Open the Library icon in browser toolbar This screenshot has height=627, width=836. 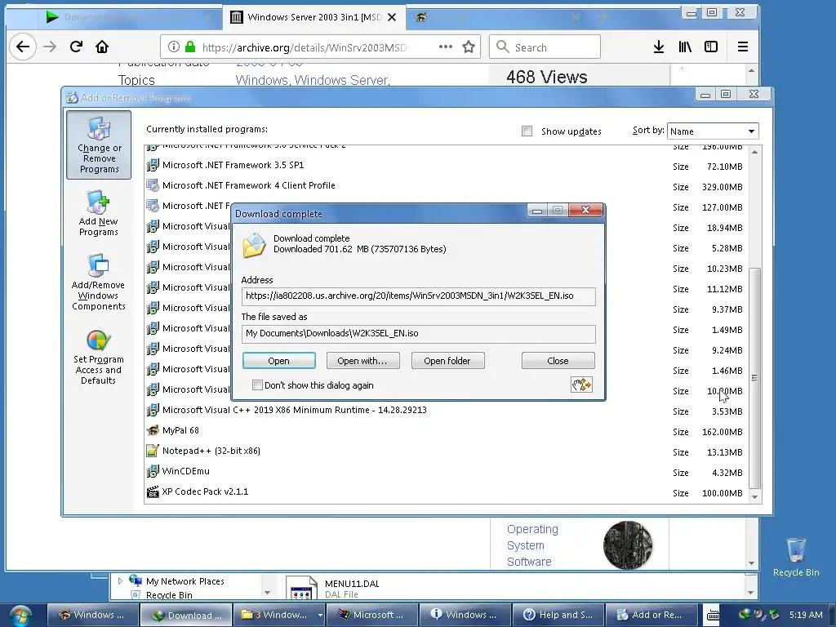click(x=685, y=47)
